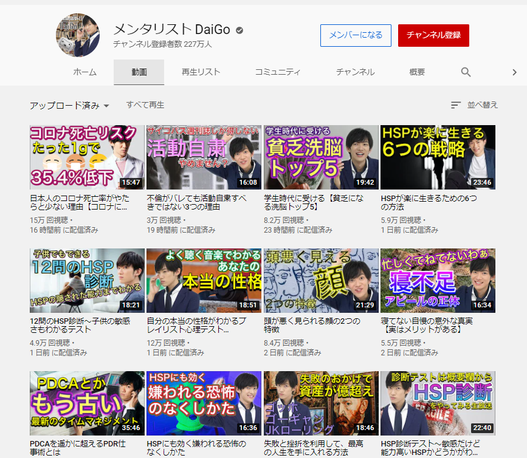Screen dimensions: 527x458
Task: Open video titled HSP診断テスト～敏感だけど能力高いHSP
Action: [x=430, y=448]
